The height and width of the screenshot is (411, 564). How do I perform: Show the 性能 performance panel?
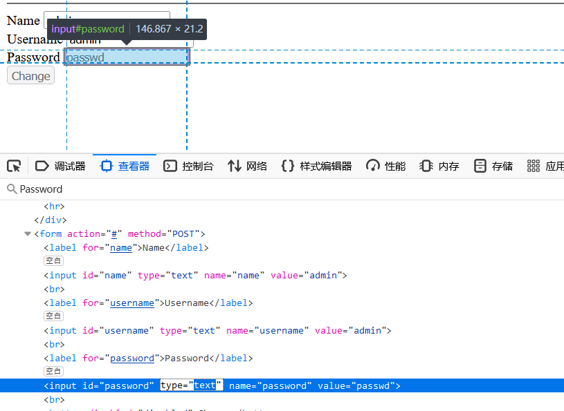tap(386, 166)
